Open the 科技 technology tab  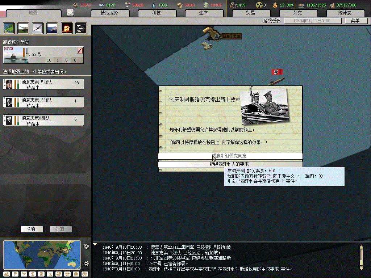tap(157, 13)
